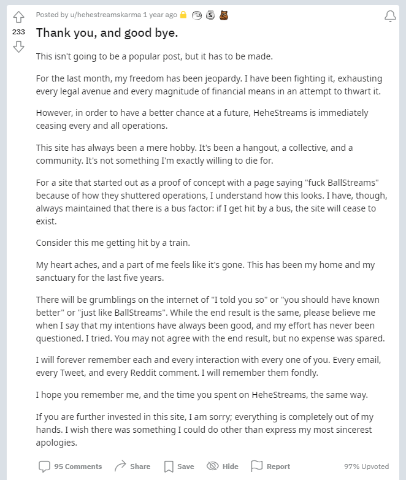The height and width of the screenshot is (480, 406).
Task: Click the silver award icon
Action: click(x=210, y=15)
